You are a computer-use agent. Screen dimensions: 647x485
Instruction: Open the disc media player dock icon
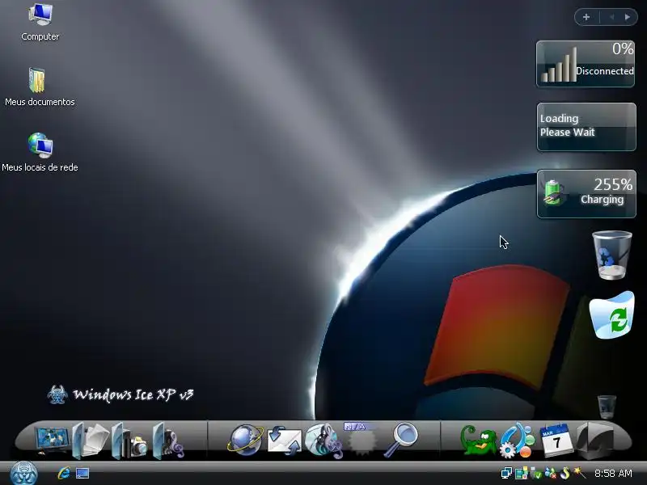(323, 441)
